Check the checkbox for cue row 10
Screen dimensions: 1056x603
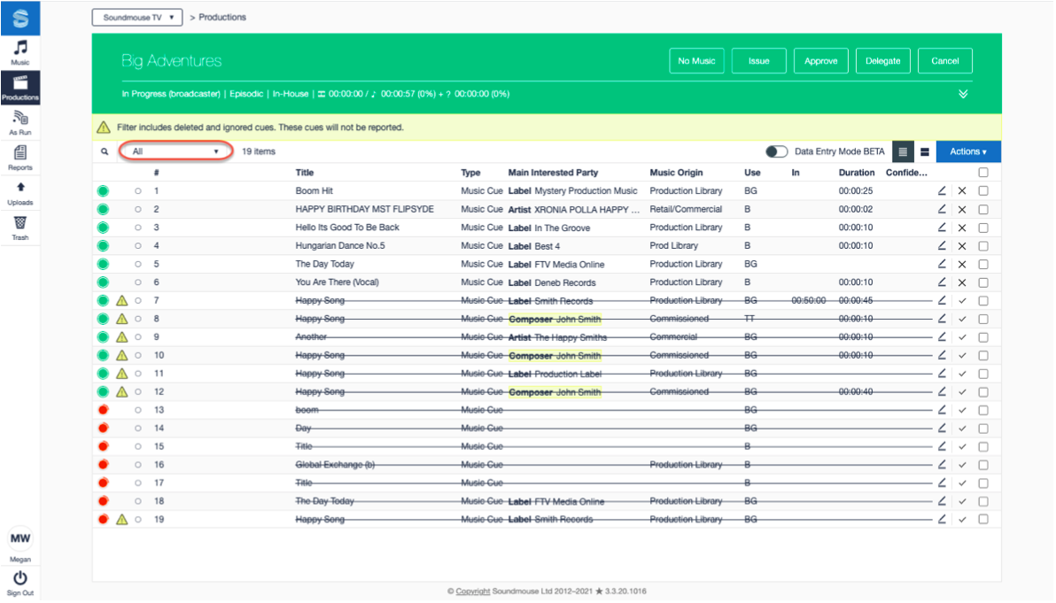tap(983, 355)
